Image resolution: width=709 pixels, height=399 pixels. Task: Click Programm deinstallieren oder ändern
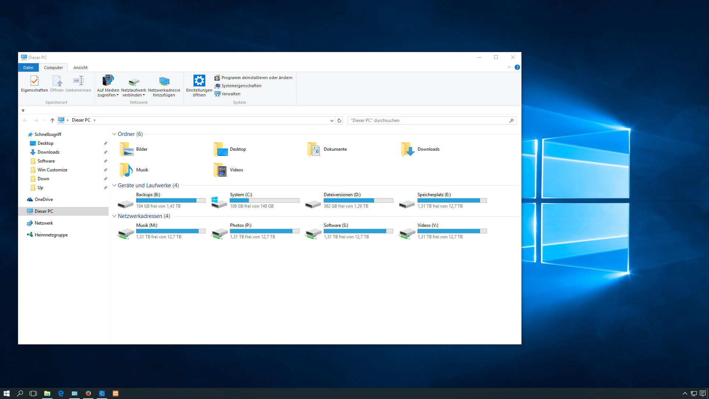[254, 78]
